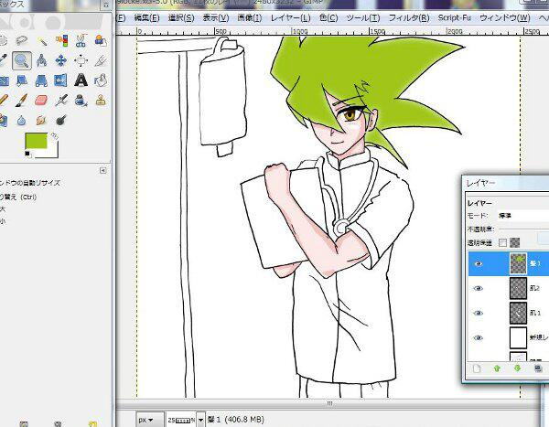Select the 肌2 layer thumbnail
The width and height of the screenshot is (549, 427).
point(518,288)
